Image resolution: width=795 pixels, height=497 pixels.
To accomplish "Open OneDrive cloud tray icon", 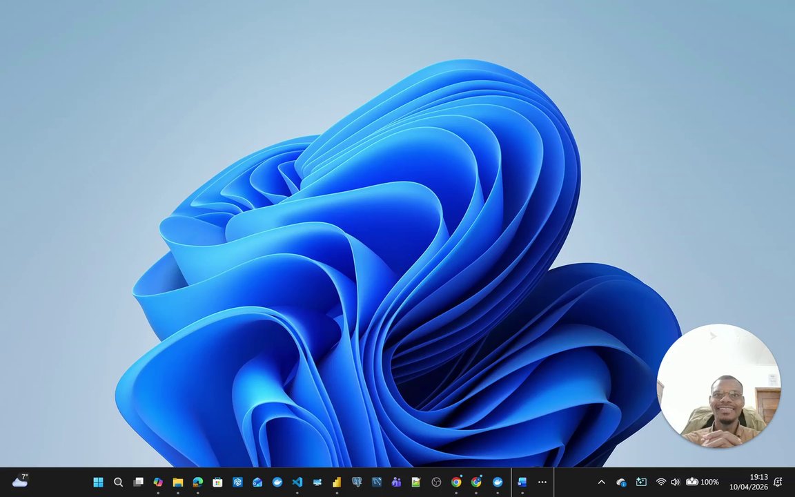I will [621, 483].
